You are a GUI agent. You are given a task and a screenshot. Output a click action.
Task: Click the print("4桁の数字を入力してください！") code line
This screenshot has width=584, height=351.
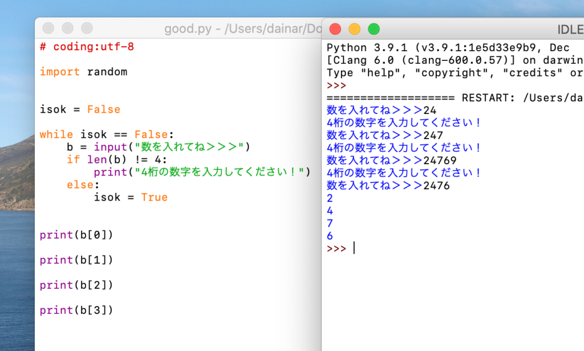tap(202, 172)
